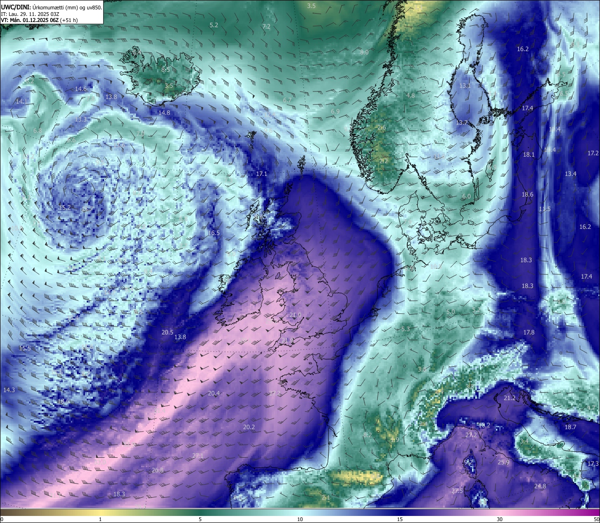600x523 pixels.
Task: Click the 24.8 value in Tyrrhenian Sea
Action: click(x=540, y=486)
